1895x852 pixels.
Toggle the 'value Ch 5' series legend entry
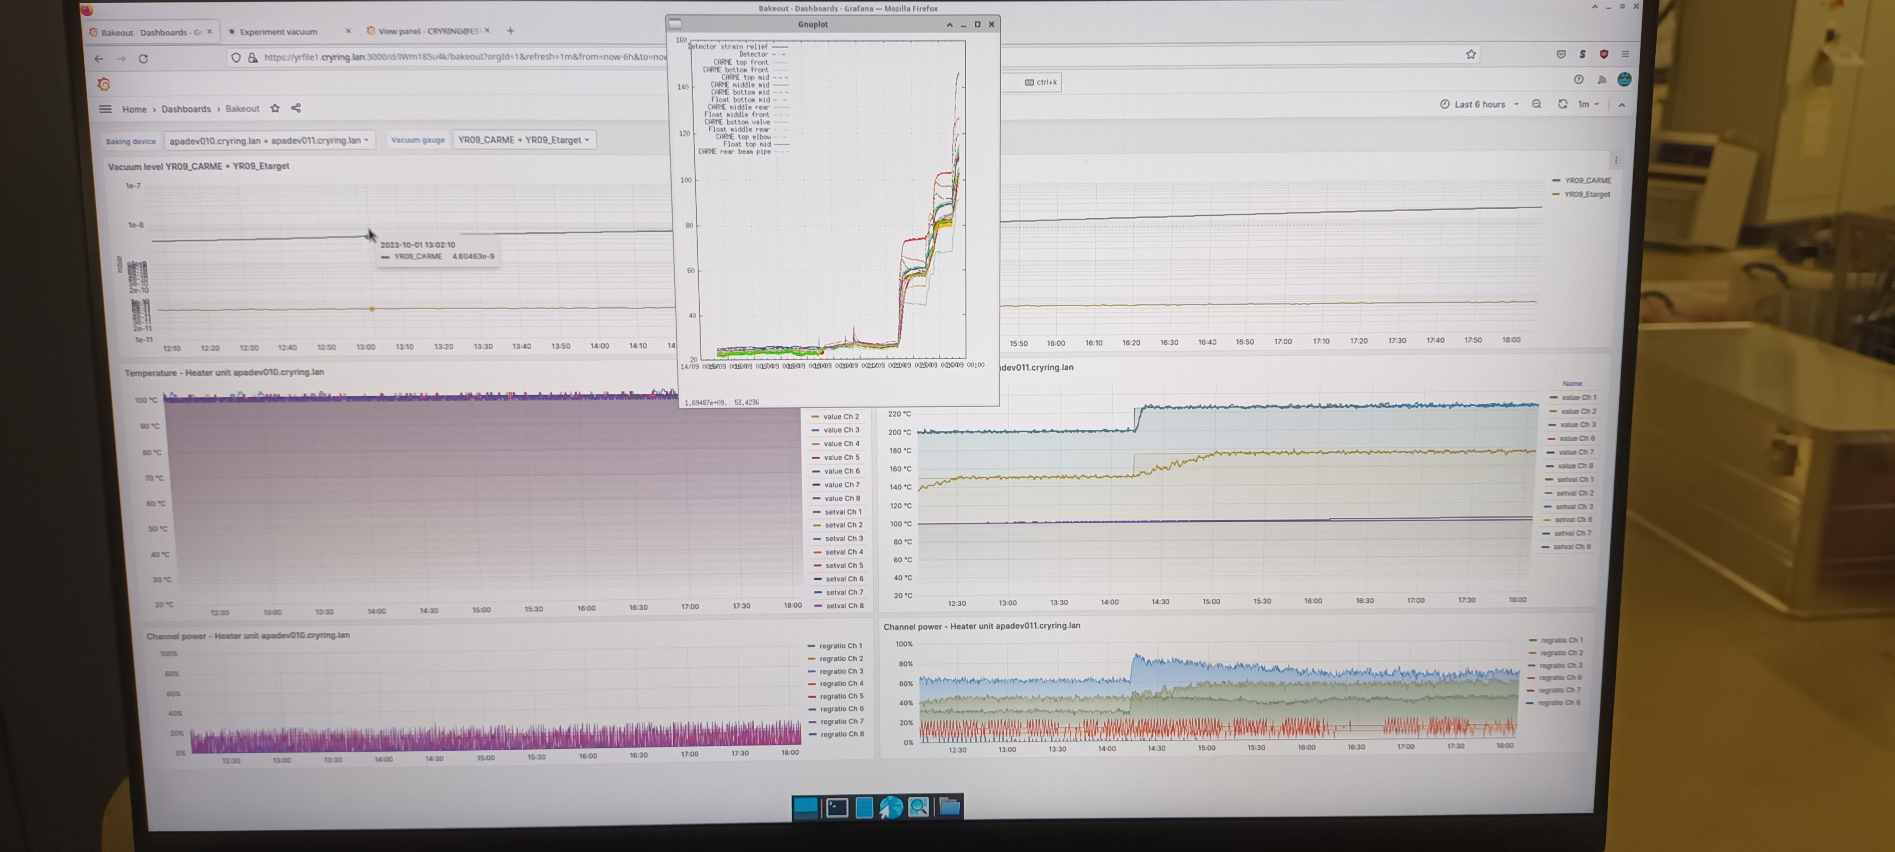841,457
